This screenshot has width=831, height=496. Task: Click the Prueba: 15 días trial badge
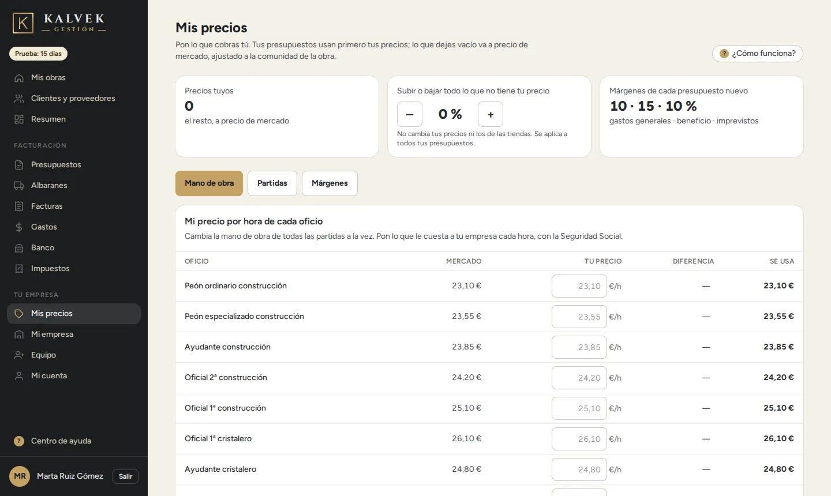(x=38, y=54)
